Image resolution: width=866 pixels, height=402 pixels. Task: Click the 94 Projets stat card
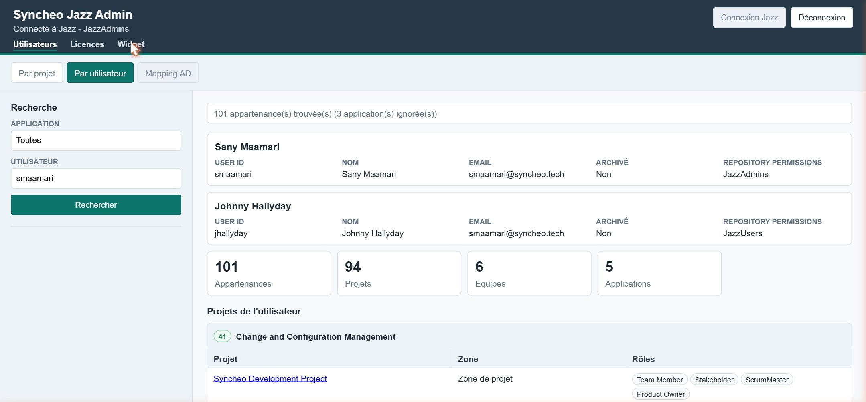(399, 273)
